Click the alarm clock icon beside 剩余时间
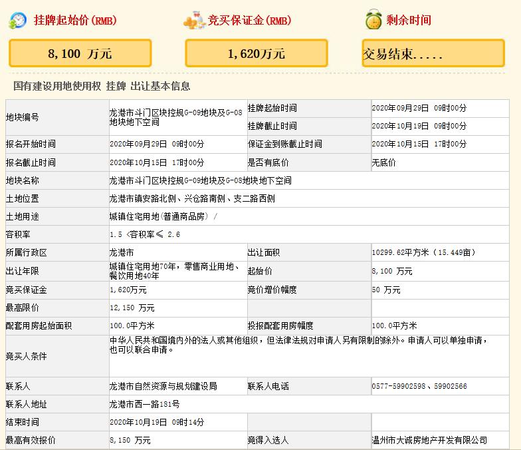 [x=373, y=21]
